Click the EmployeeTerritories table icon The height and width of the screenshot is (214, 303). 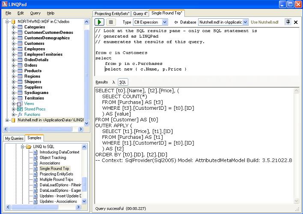click(20, 54)
